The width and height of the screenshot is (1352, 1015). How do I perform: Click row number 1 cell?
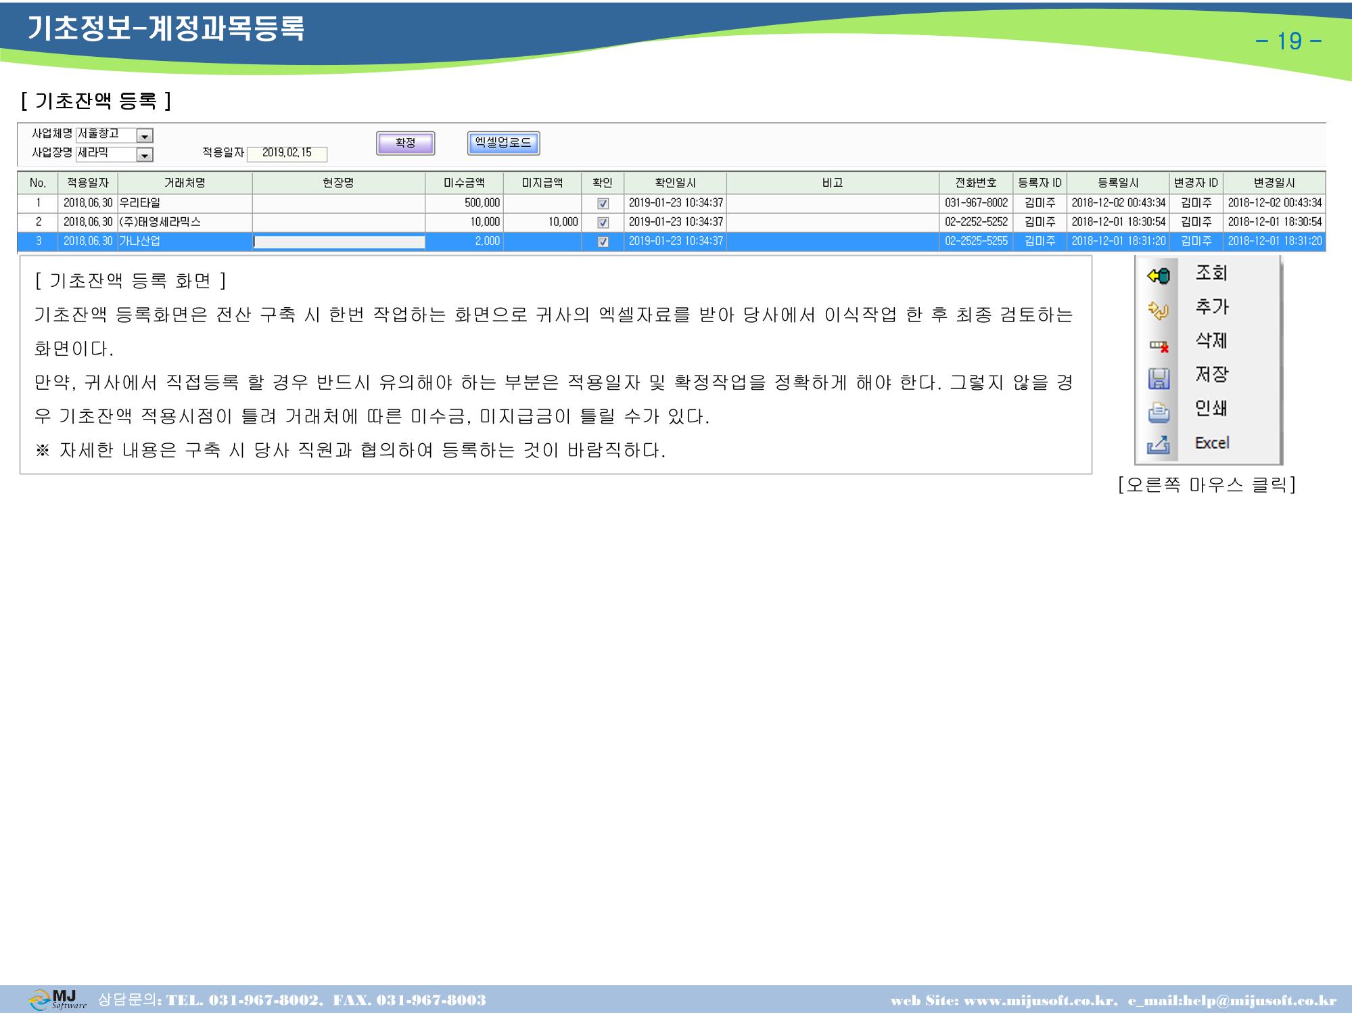[x=38, y=203]
